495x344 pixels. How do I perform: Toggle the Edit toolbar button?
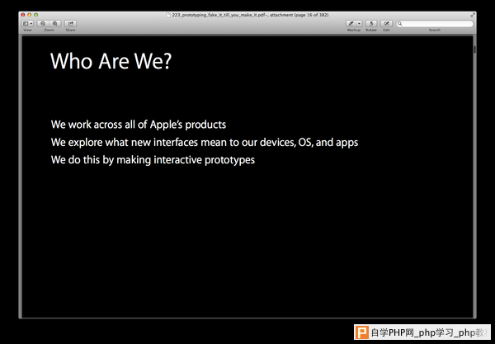pyautogui.click(x=386, y=24)
